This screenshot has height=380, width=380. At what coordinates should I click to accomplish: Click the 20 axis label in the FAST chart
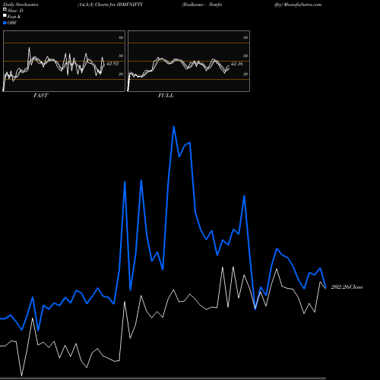click(x=121, y=74)
